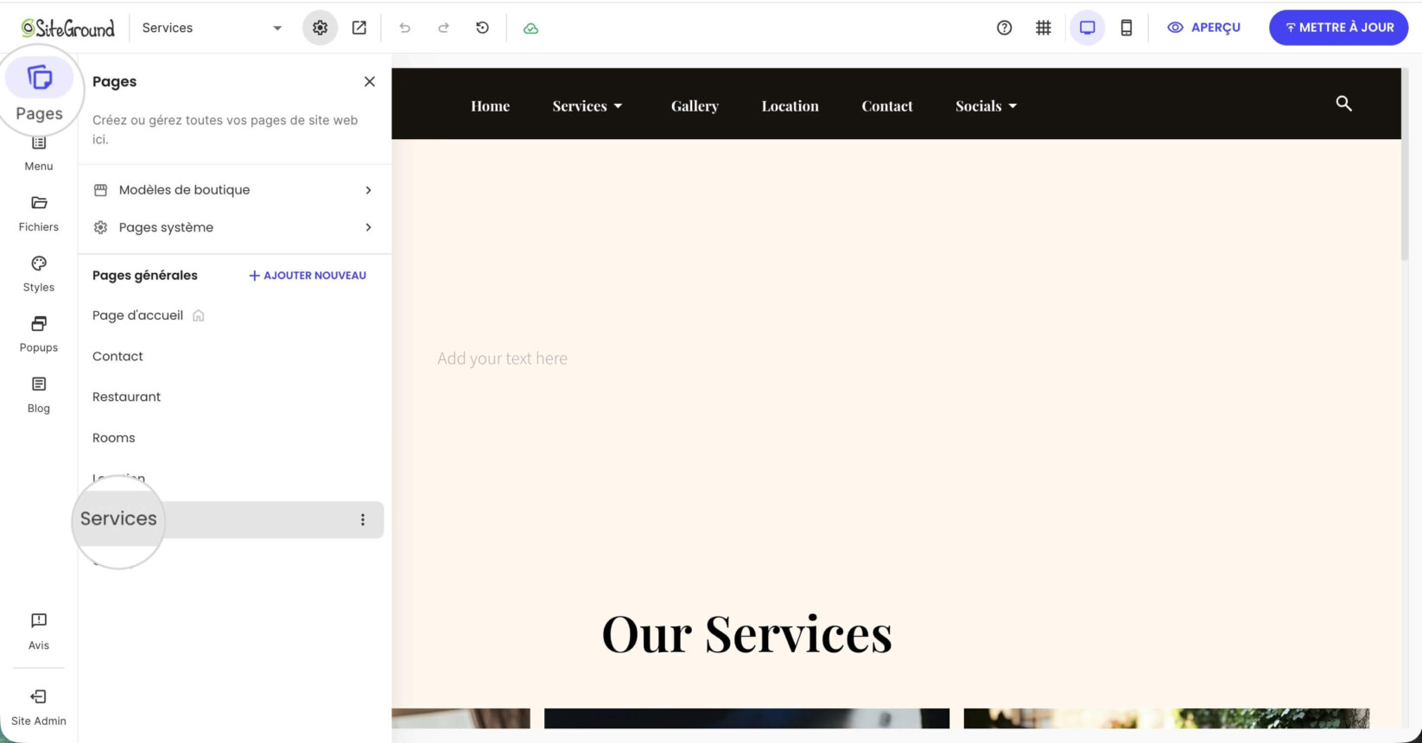Click Home in the site navigation
This screenshot has width=1422, height=743.
[x=491, y=106]
